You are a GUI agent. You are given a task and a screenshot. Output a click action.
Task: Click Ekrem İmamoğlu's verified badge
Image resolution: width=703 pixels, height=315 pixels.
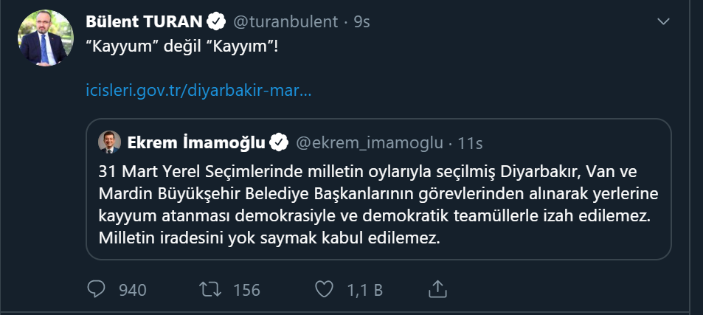[x=280, y=142]
